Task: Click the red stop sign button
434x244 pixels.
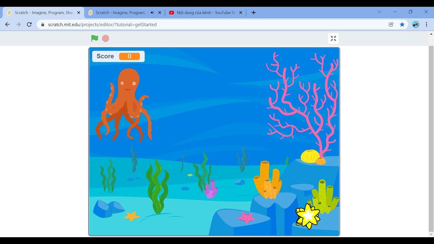Action: (x=105, y=38)
